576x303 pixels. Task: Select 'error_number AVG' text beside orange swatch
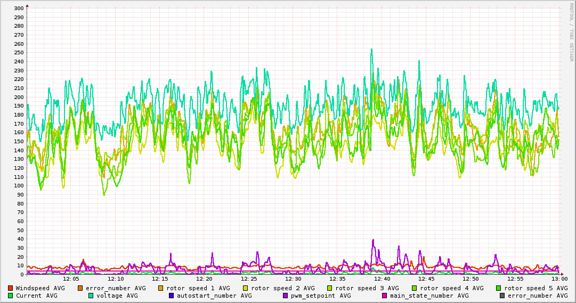pos(116,288)
